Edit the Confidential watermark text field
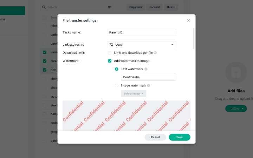This screenshot has height=158, width=253. coord(148,77)
